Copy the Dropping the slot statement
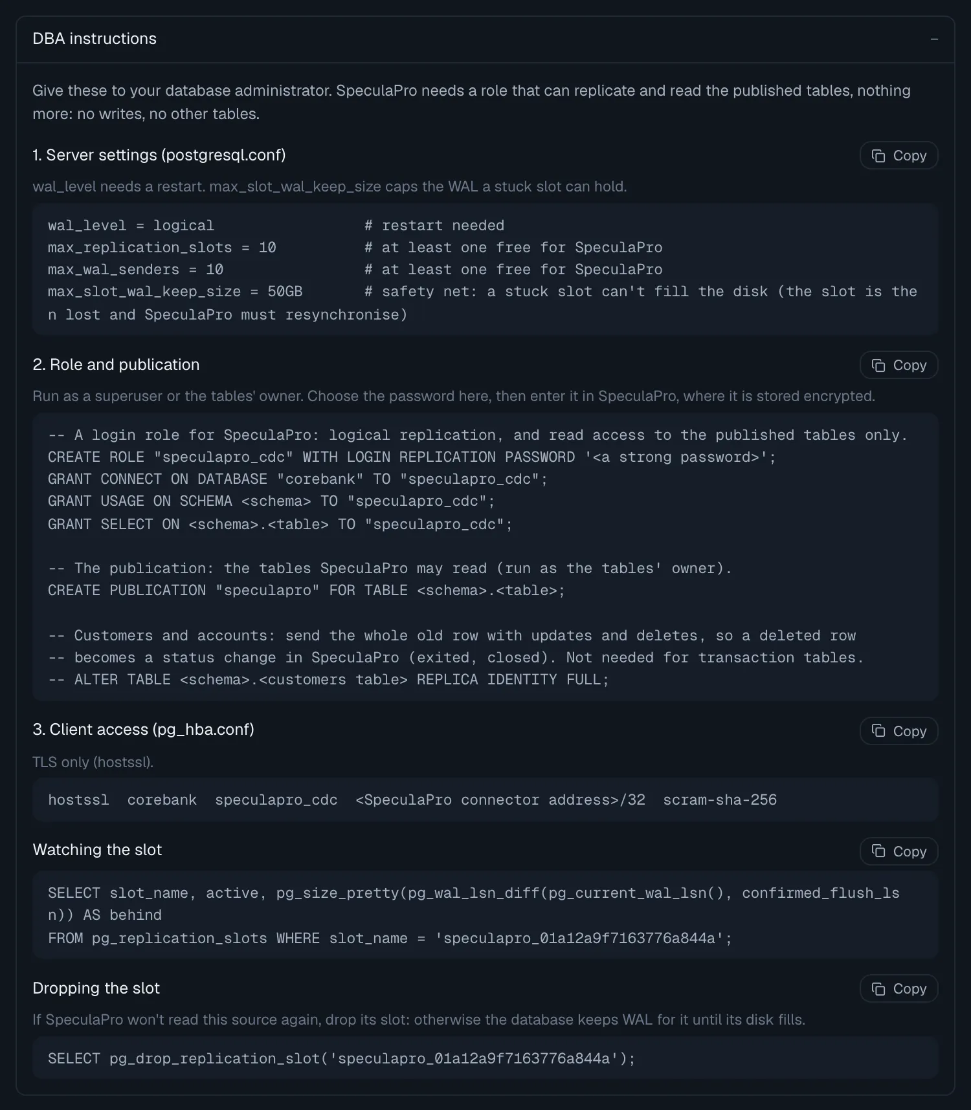 point(898,988)
